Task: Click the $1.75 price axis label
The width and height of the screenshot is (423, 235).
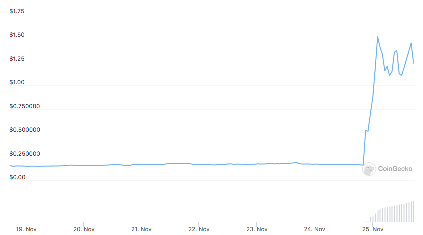Action: click(x=17, y=11)
